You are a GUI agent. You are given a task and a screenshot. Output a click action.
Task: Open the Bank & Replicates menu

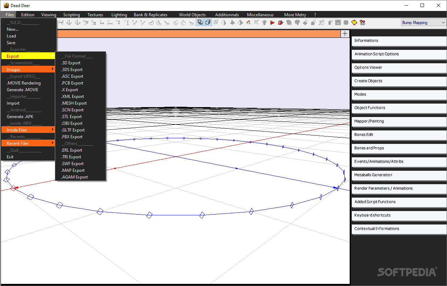150,14
